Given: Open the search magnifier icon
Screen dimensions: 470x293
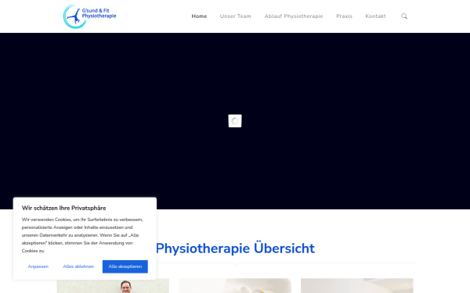Looking at the screenshot, I should click(x=404, y=16).
